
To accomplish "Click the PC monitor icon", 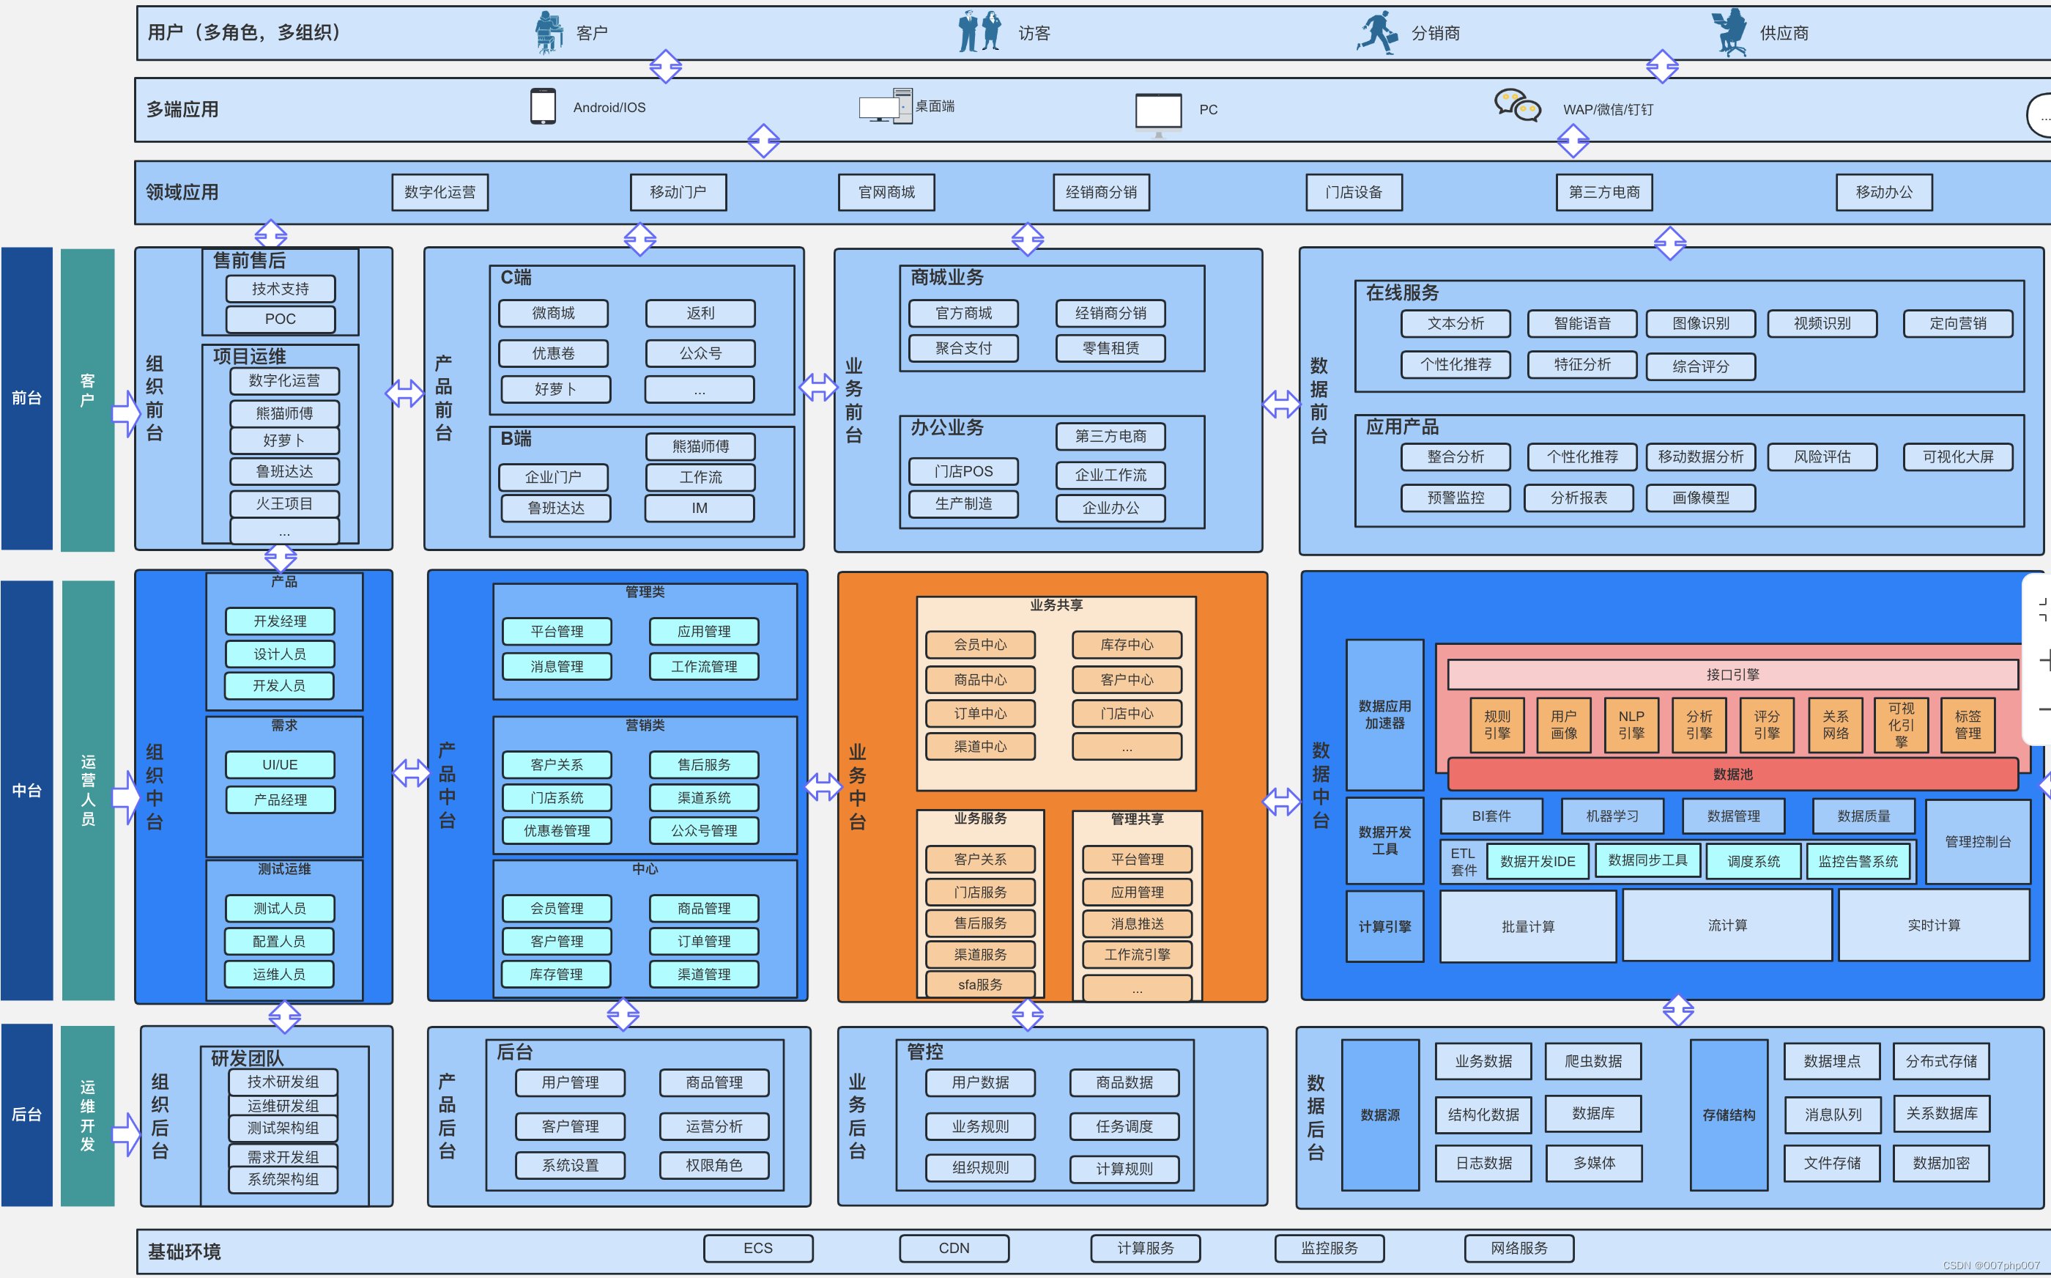I will (1157, 111).
